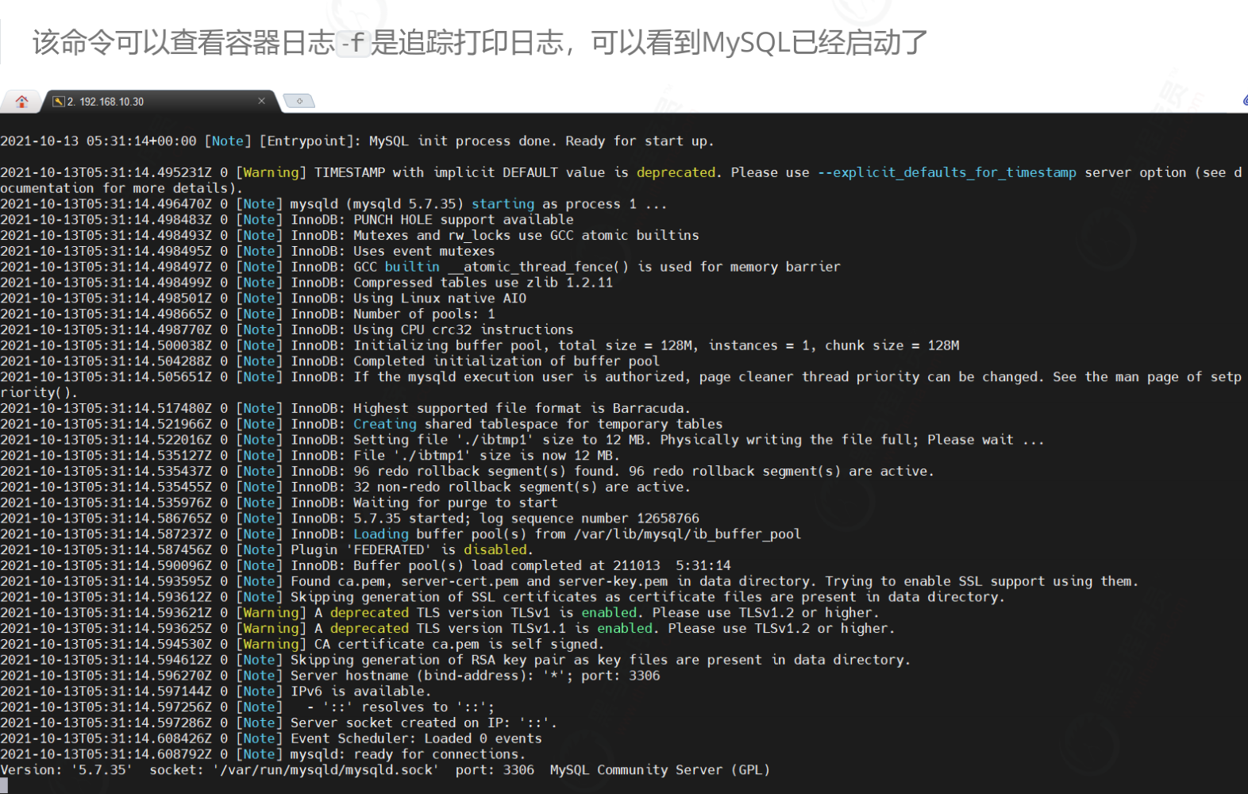Click 'Creating shared tablespace for temporary tables'
1248x794 pixels.
(x=537, y=424)
